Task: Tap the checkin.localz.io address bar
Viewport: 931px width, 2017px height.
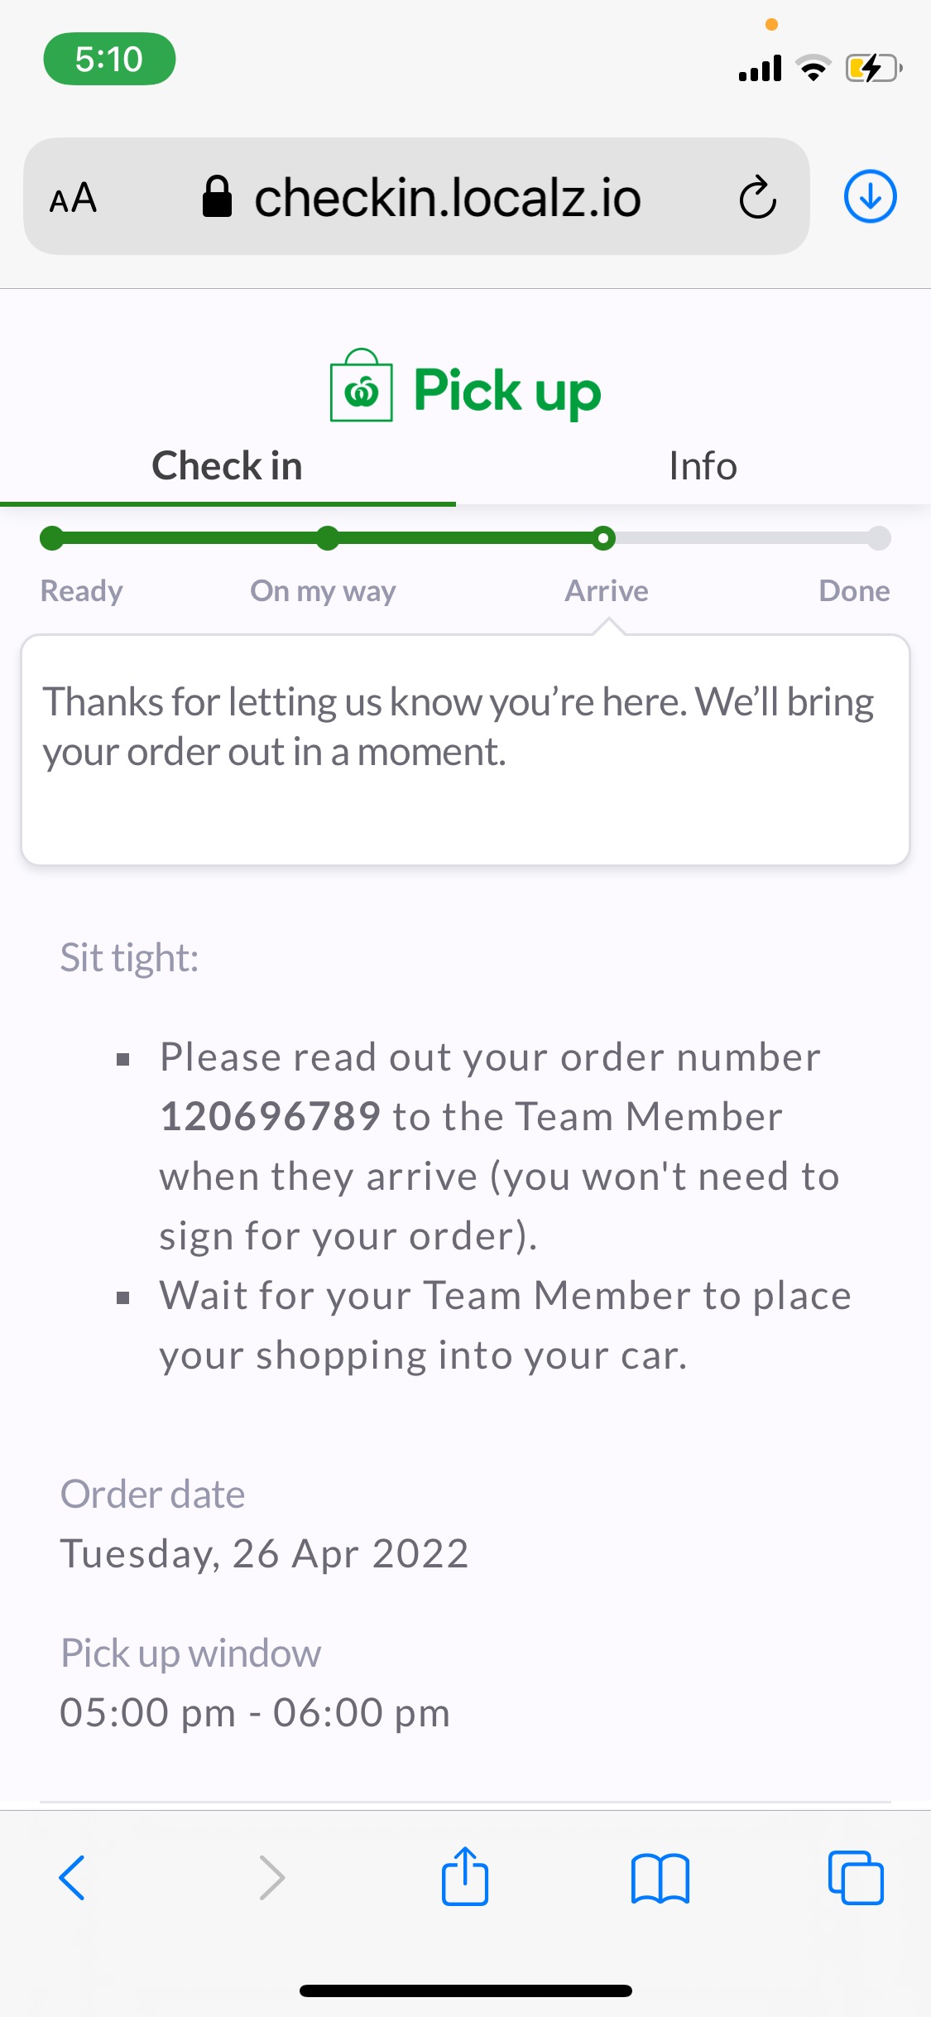Action: [x=447, y=198]
